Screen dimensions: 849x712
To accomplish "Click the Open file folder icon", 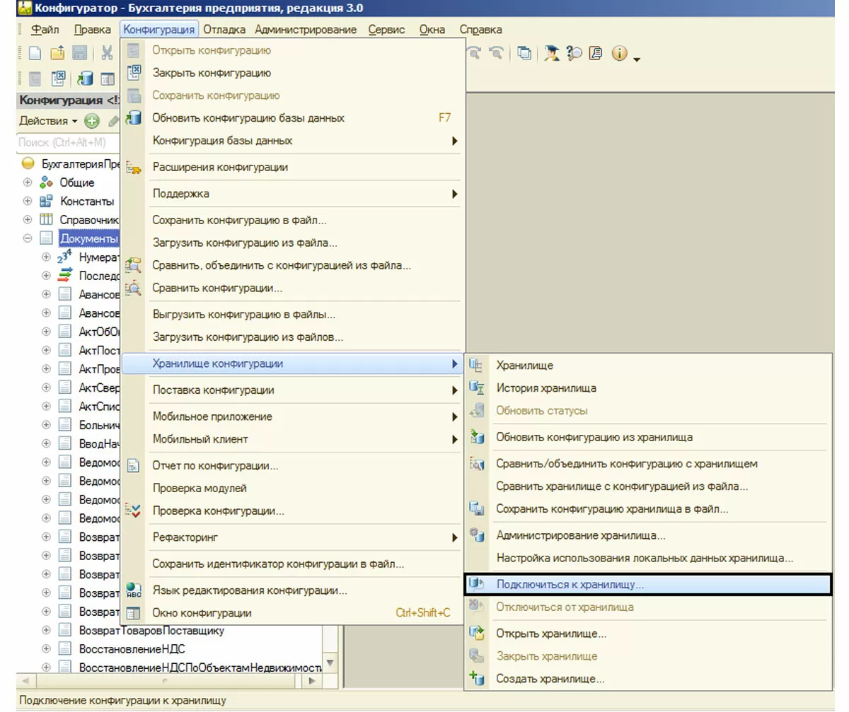I will click(57, 53).
